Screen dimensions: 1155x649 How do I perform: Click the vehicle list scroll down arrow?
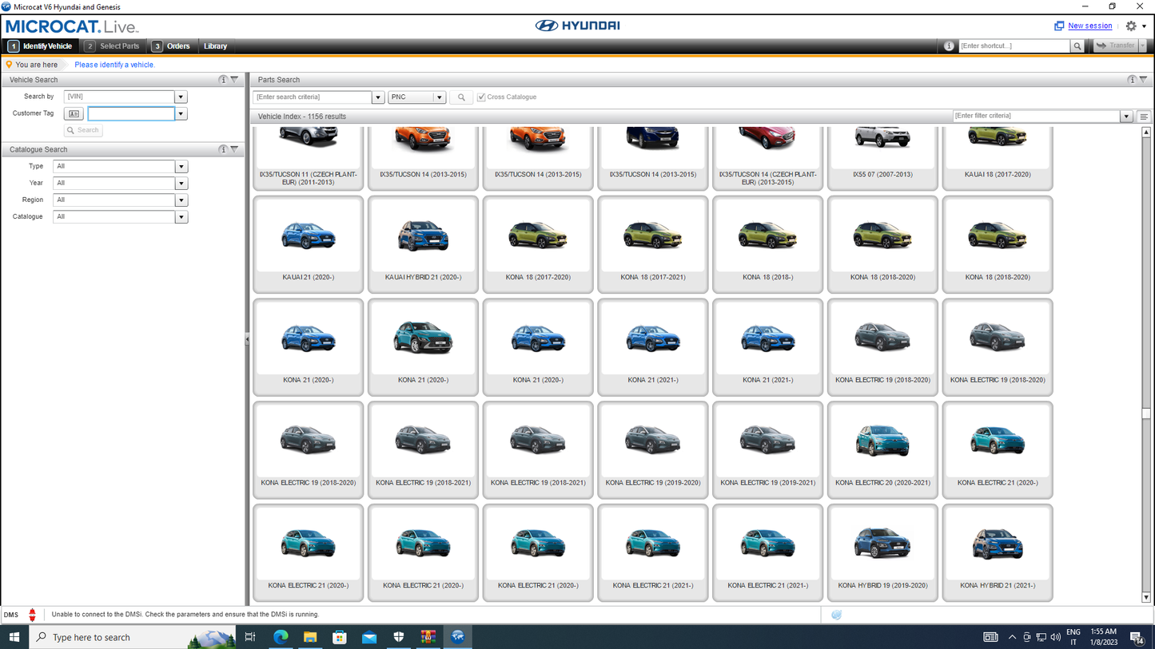1146,597
